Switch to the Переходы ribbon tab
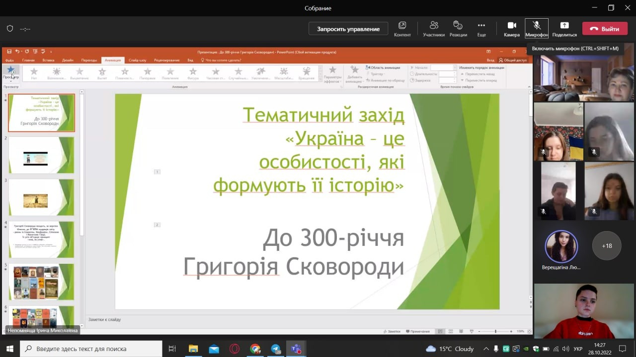The width and height of the screenshot is (636, 357). pyautogui.click(x=89, y=60)
